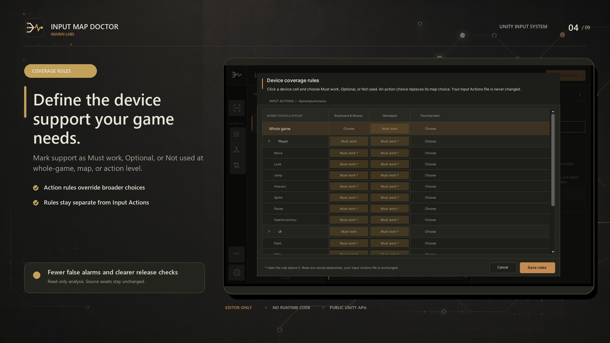Open the Jump row Touchscreen Choose cell
Viewport: 610px width, 343px height.
pyautogui.click(x=431, y=175)
